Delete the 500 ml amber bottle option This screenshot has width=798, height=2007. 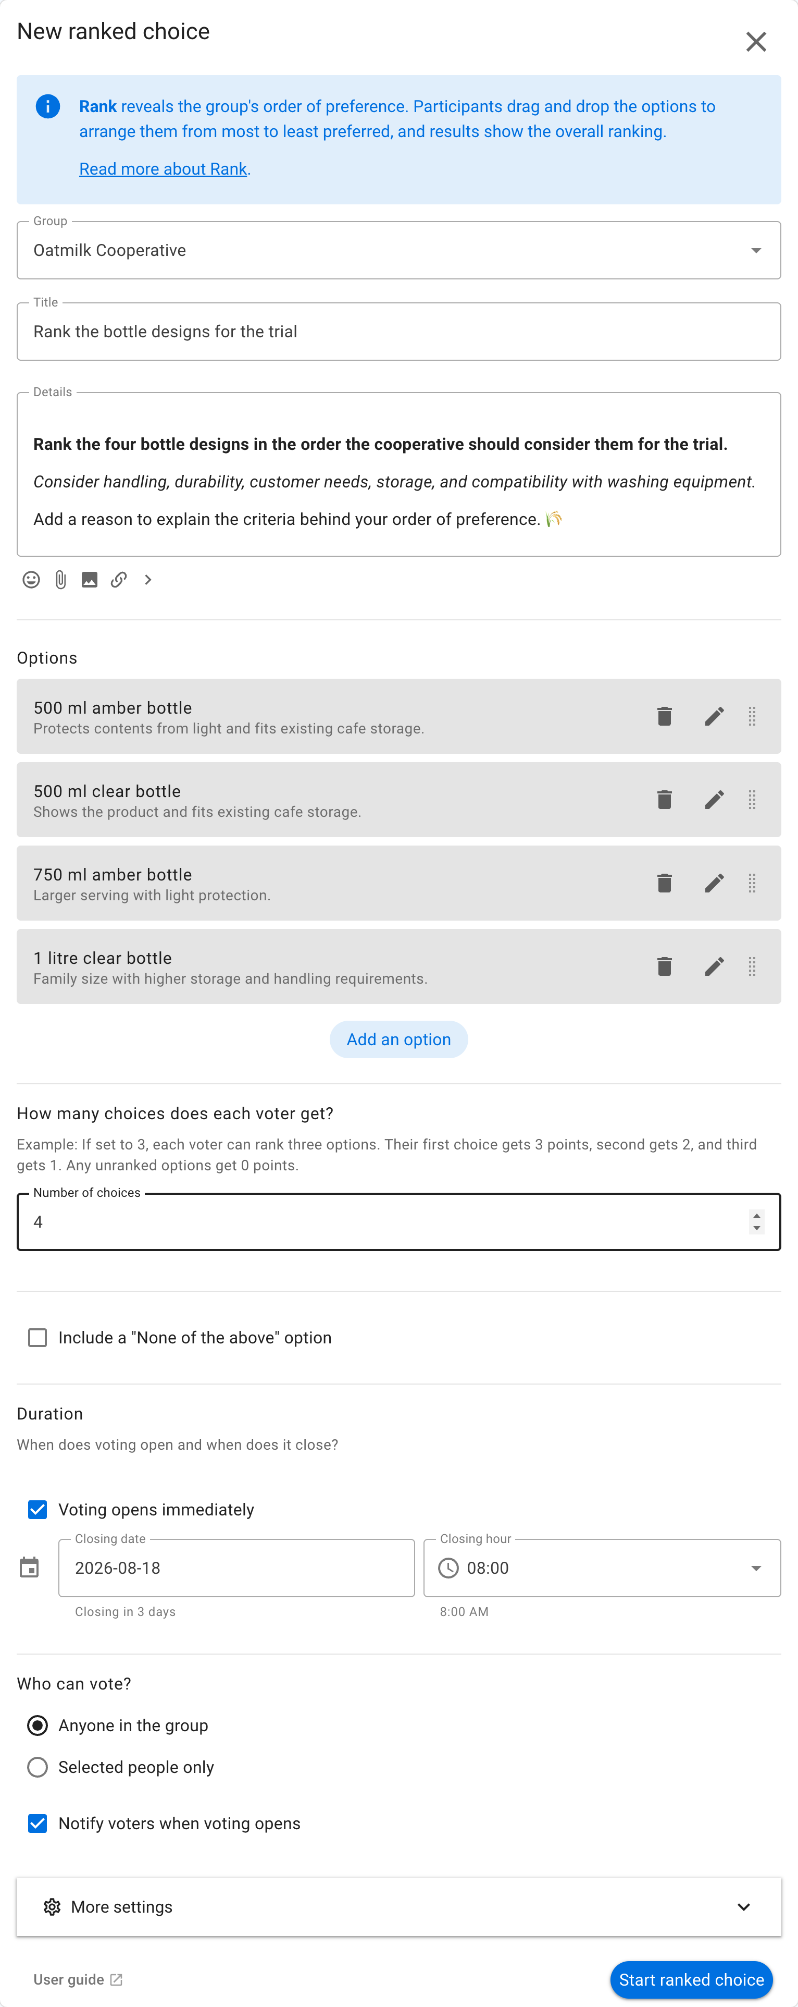664,716
